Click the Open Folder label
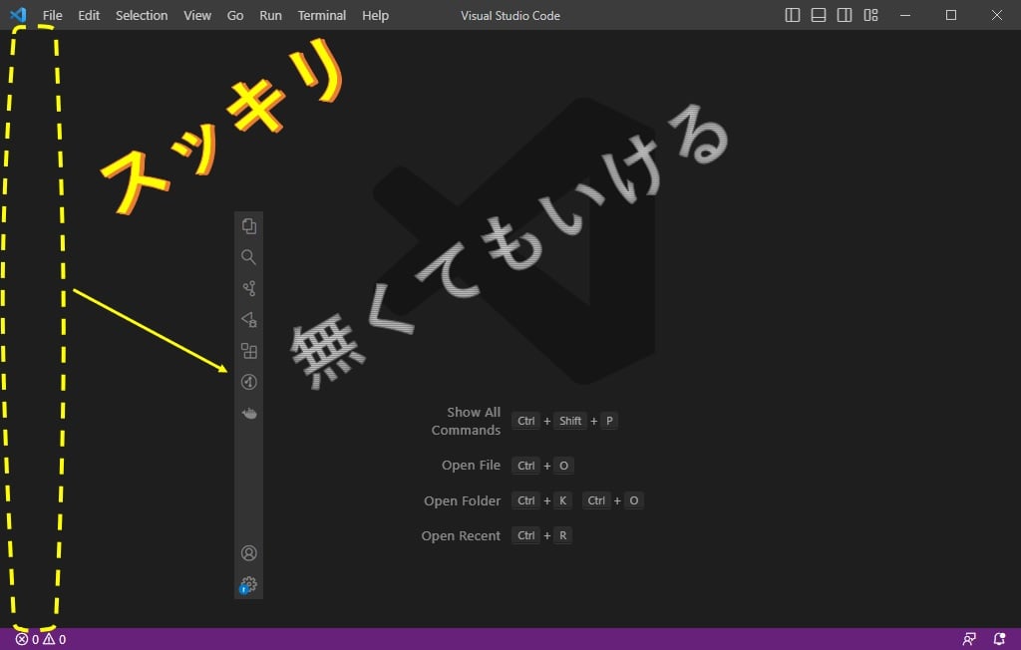The width and height of the screenshot is (1021, 650). point(463,500)
